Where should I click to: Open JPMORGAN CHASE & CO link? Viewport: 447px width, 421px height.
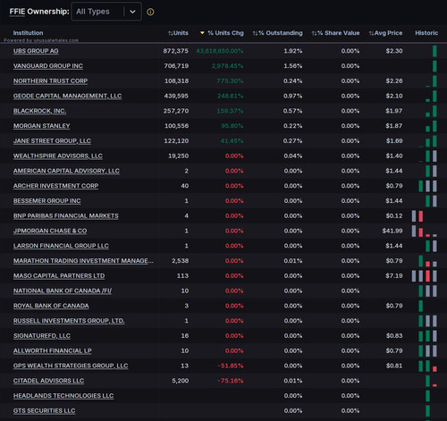click(50, 231)
